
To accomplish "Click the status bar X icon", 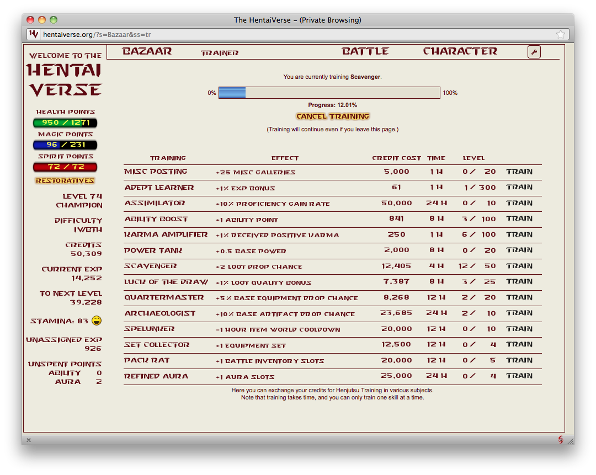I will 29,440.
